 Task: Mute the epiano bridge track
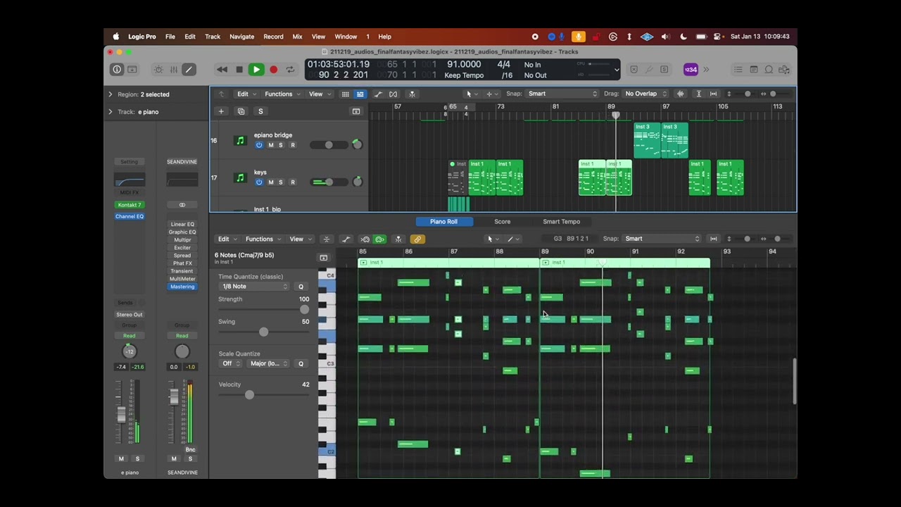click(271, 145)
